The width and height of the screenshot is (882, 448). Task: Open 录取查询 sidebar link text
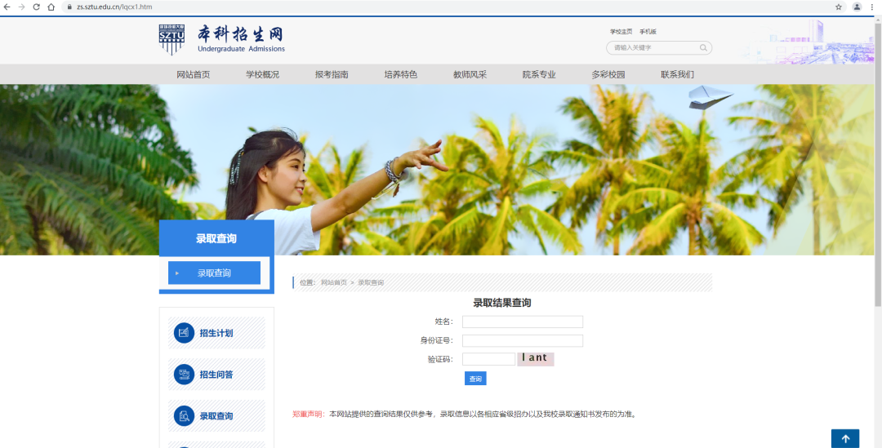(x=216, y=416)
